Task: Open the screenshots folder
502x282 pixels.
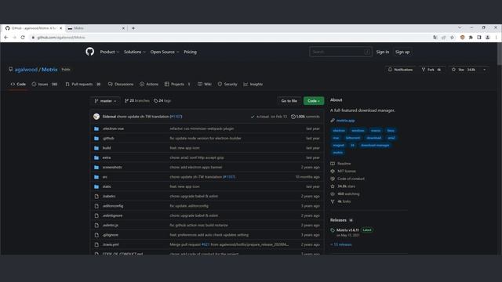Action: [x=112, y=167]
